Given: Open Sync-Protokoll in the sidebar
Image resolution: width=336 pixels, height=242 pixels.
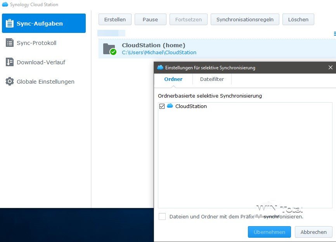Looking at the screenshot, I should [36, 43].
